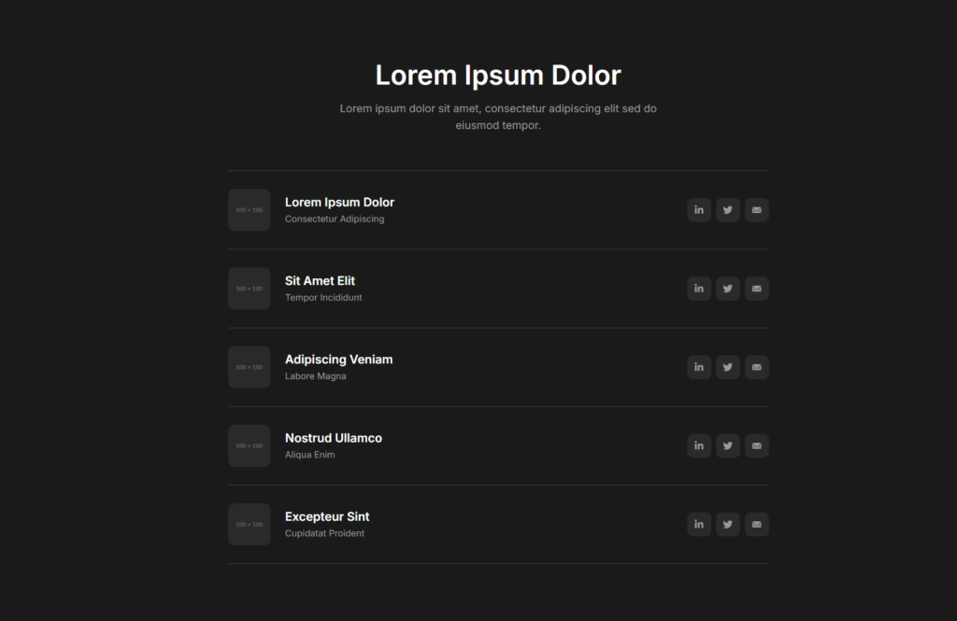Screen dimensions: 957x621
Task: Select the Excepteur Sint avatar thumbnail
Action: pyautogui.click(x=249, y=525)
